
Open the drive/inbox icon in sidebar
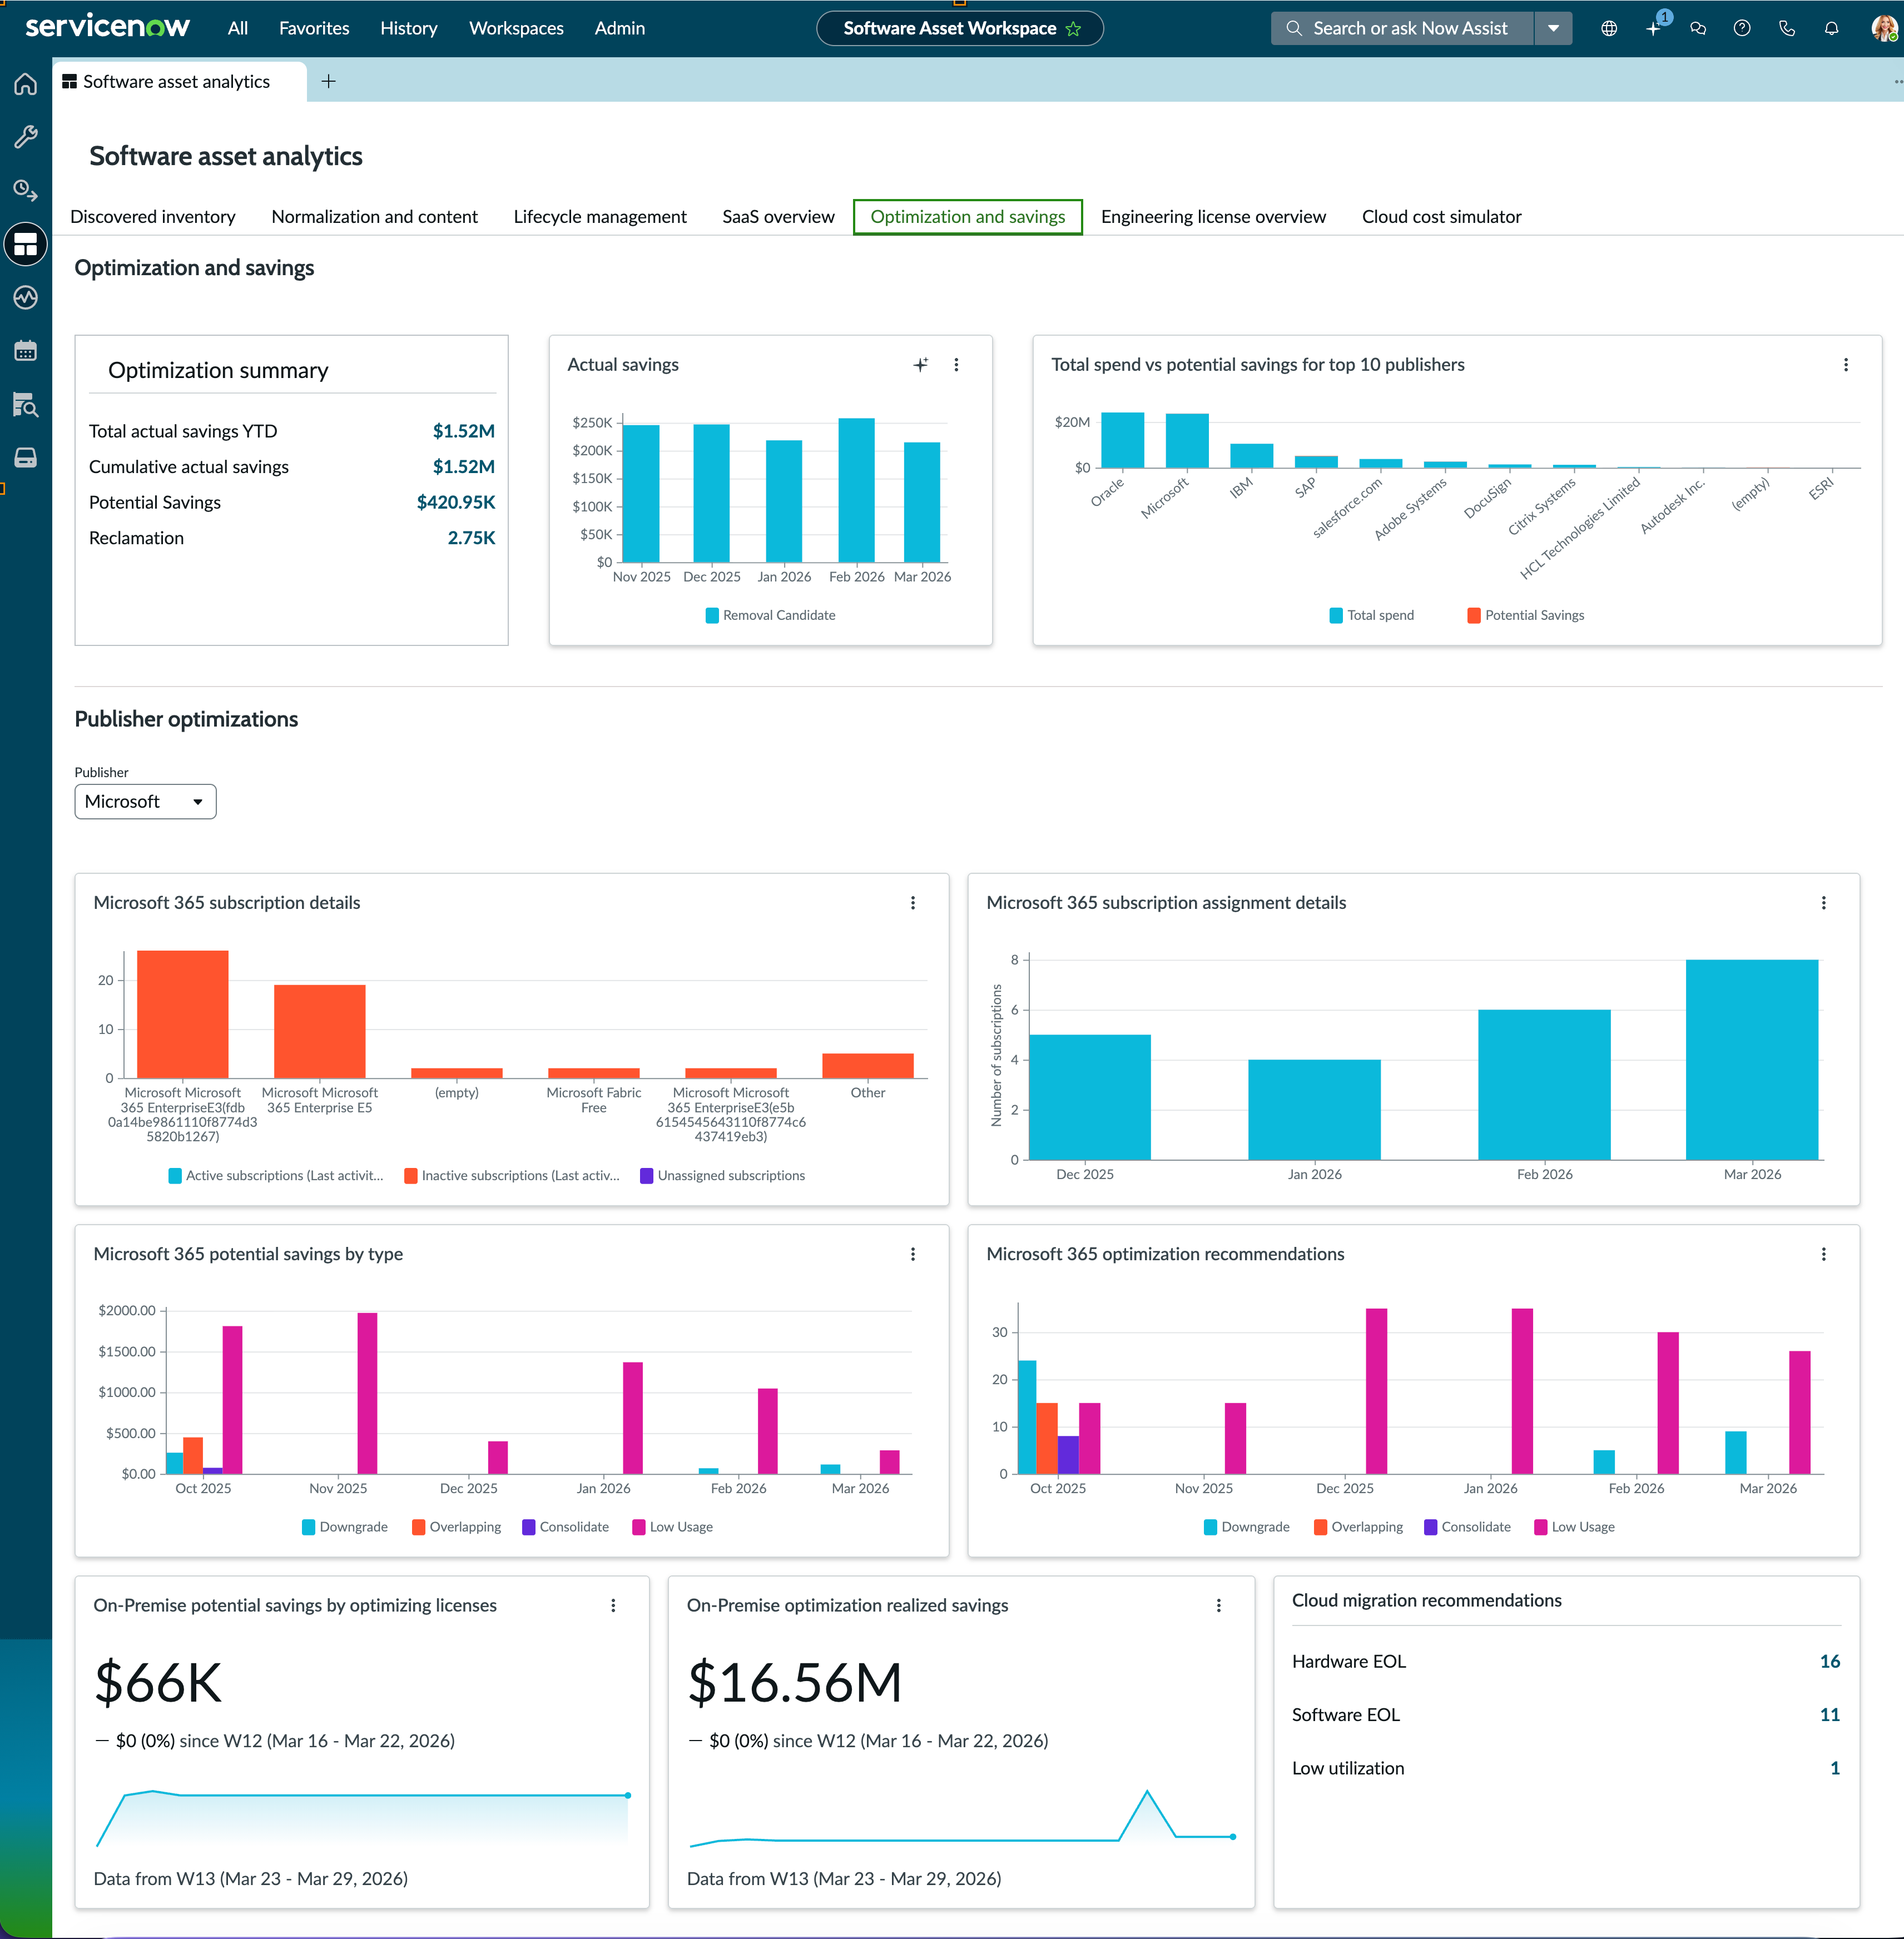pyautogui.click(x=26, y=458)
